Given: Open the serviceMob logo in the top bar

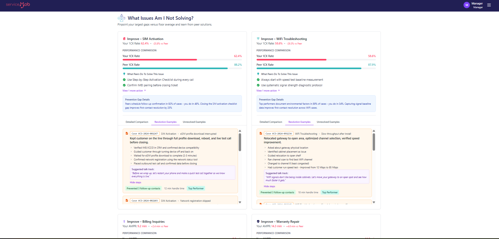Looking at the screenshot, I should point(18,5).
